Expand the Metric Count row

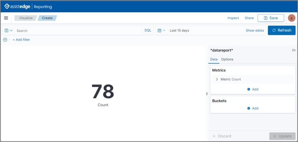253,79
